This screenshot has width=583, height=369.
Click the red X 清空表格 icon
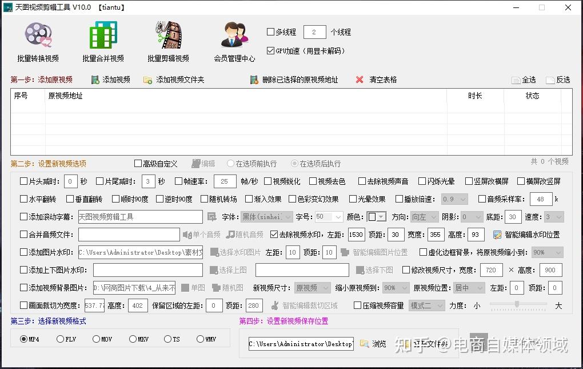tap(360, 80)
